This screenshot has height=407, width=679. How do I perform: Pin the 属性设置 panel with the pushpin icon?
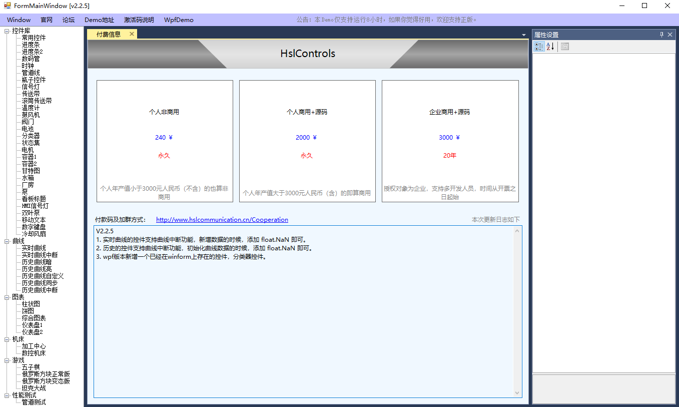coord(661,35)
